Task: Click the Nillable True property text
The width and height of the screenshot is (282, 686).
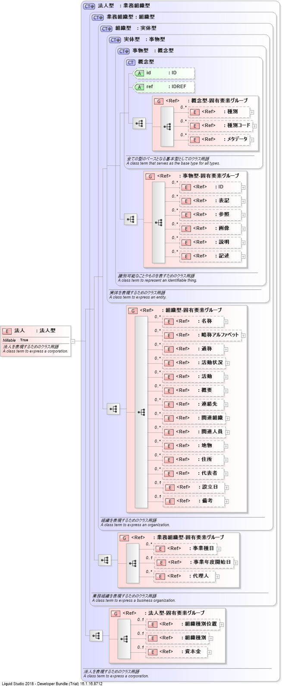Action: click(16, 340)
